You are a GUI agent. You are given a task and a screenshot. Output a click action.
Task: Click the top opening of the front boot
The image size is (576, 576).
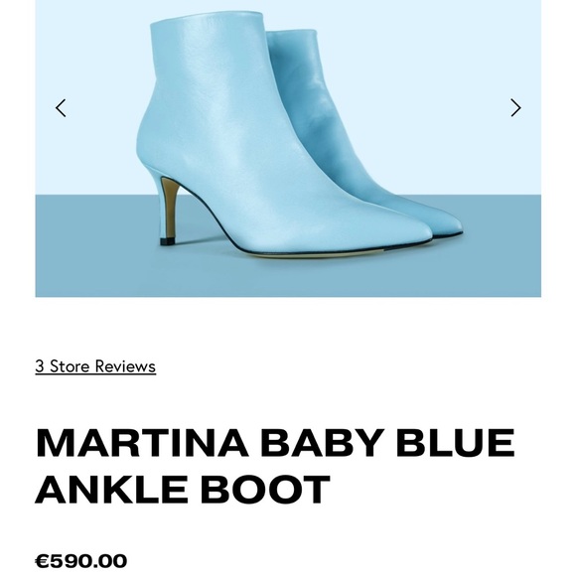[x=207, y=19]
